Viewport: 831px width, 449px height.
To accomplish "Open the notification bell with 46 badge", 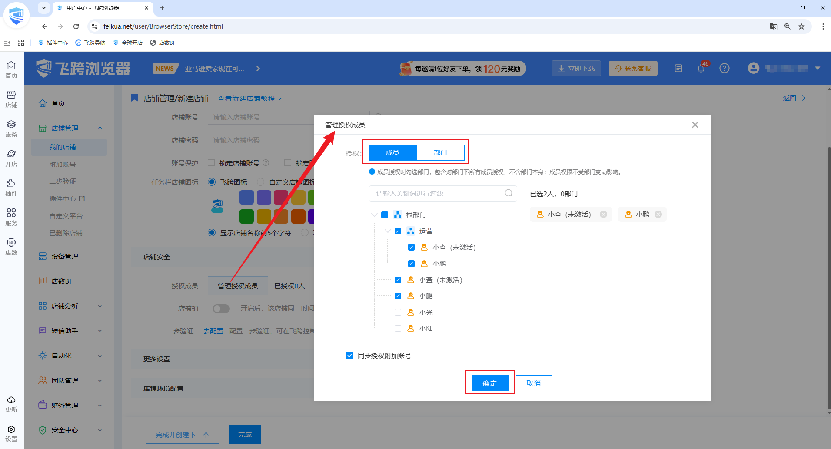I will coord(701,68).
